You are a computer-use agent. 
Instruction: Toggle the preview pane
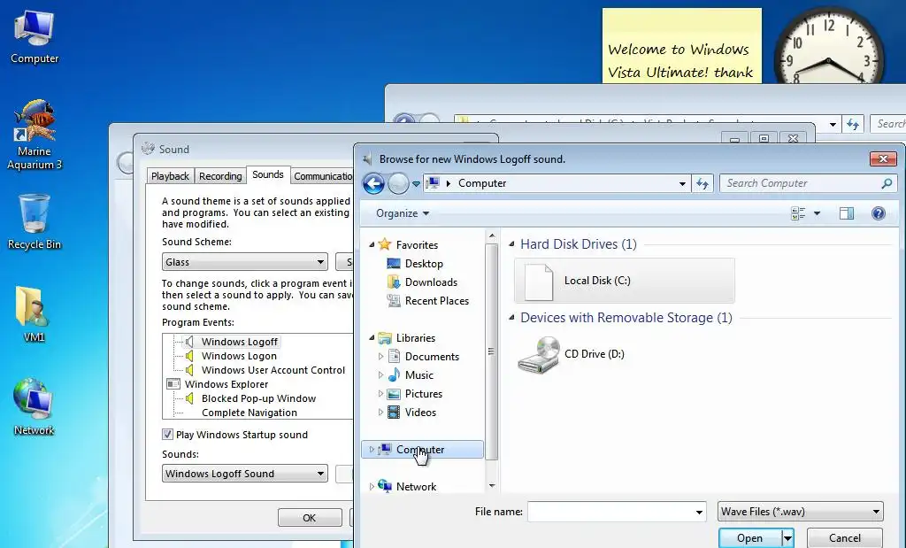coord(847,213)
